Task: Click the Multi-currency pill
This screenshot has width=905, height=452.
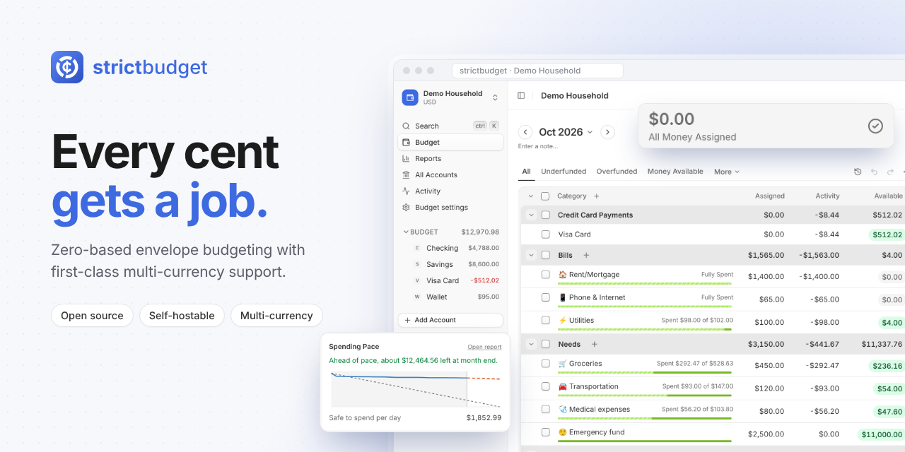Action: tap(276, 316)
